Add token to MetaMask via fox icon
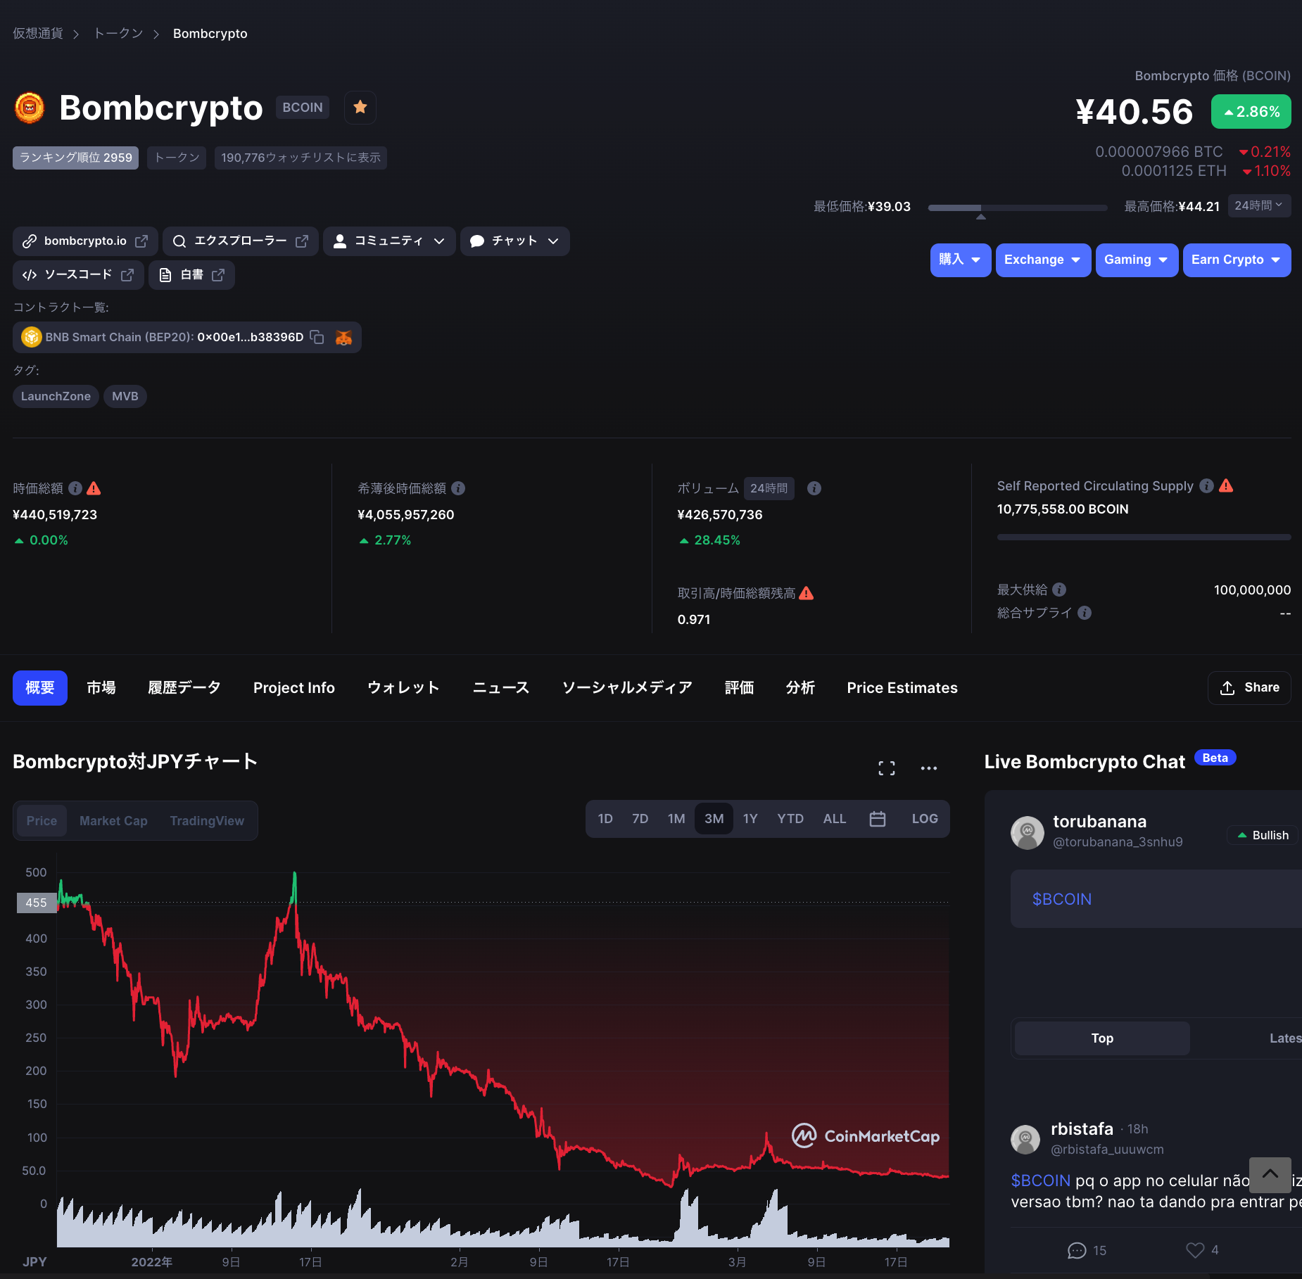Screen dimensions: 1302x1279 coord(343,338)
